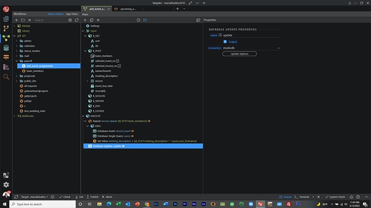This screenshot has height=208, width=371.
Task: Click the add workflow plus icon
Action: pyautogui.click(x=16, y=20)
